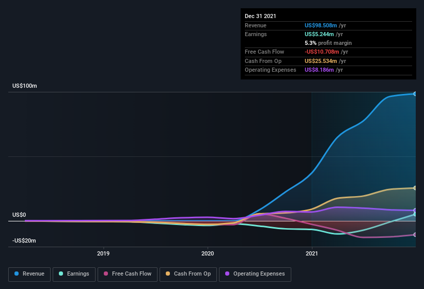Click the Revenue end-point marker on chart
424x289 pixels.
point(415,94)
